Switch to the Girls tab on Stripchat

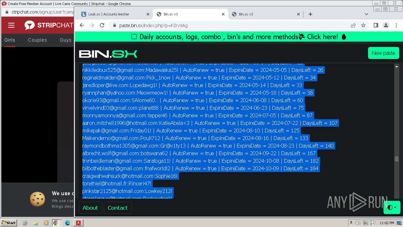(x=10, y=40)
